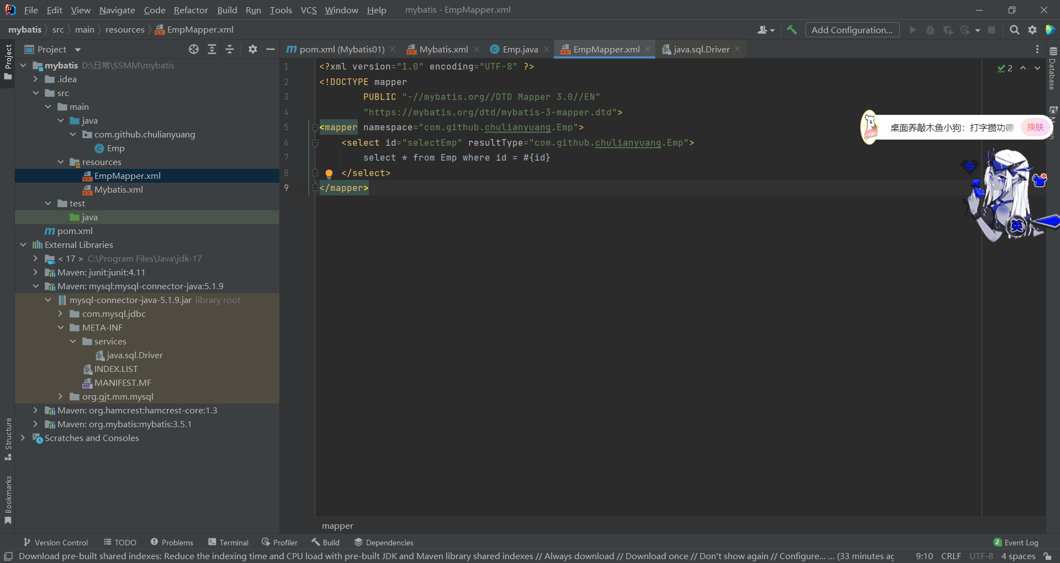Image resolution: width=1060 pixels, height=563 pixels.
Task: Open IDE settings gear in top toolbar
Action: 1032,30
